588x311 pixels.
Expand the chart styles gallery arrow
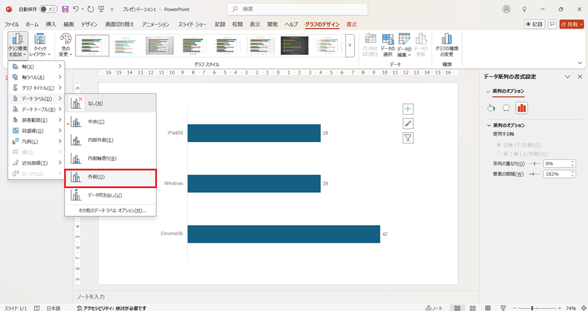tap(350, 45)
